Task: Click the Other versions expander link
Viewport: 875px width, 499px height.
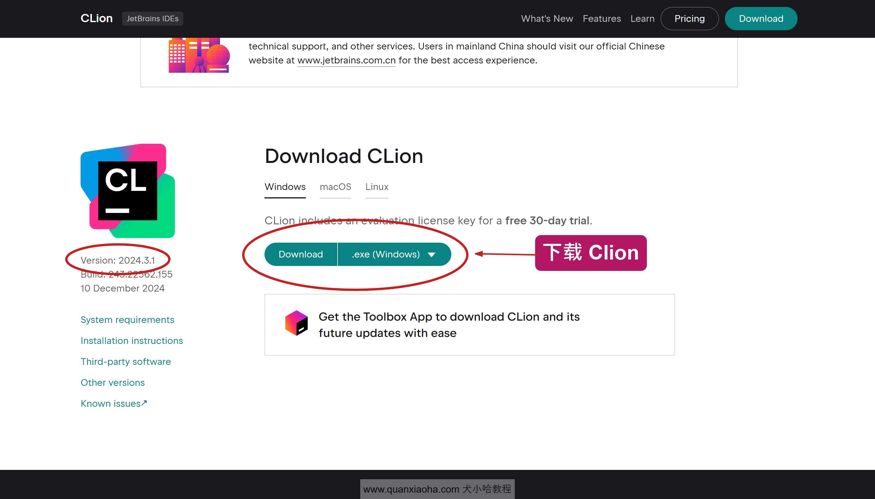Action: pos(112,382)
